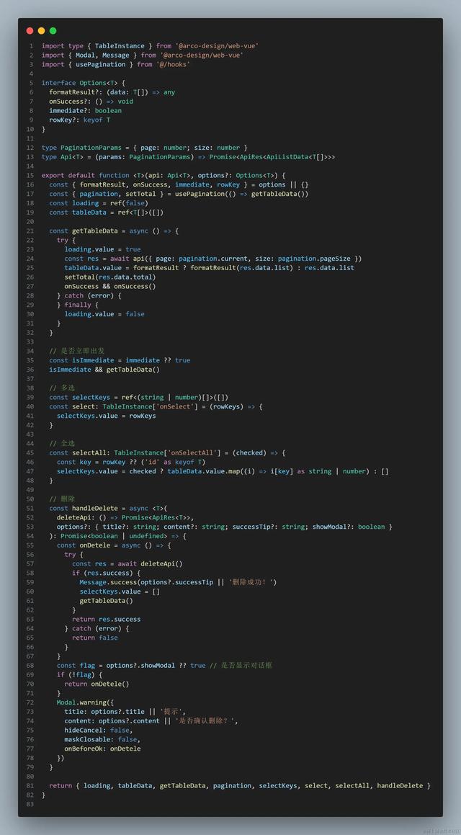
Task: Click the green maximize window dot
Action: [53, 31]
